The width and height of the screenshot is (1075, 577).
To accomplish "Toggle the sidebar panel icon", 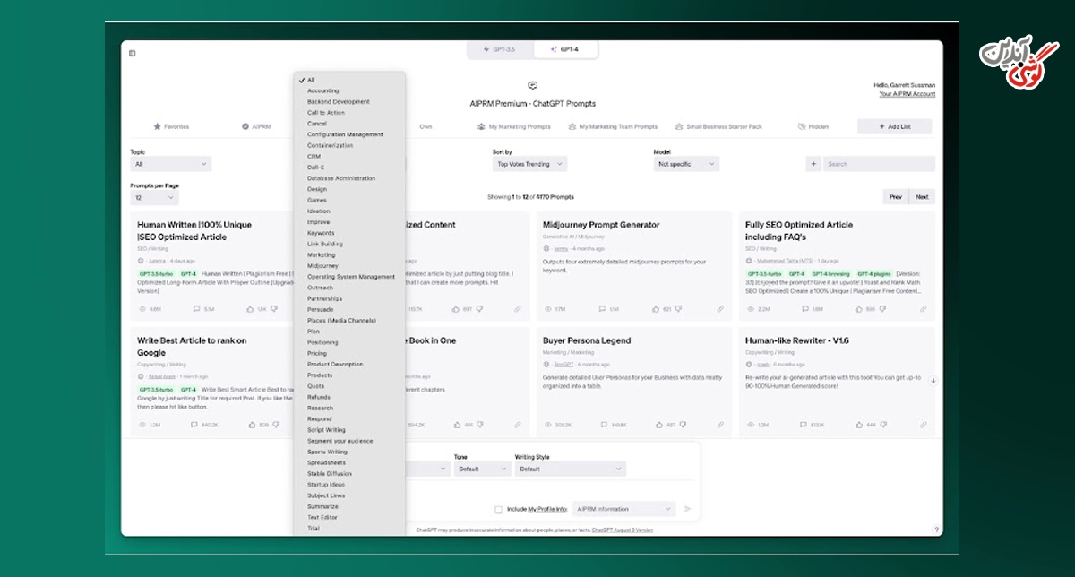I will (x=133, y=53).
